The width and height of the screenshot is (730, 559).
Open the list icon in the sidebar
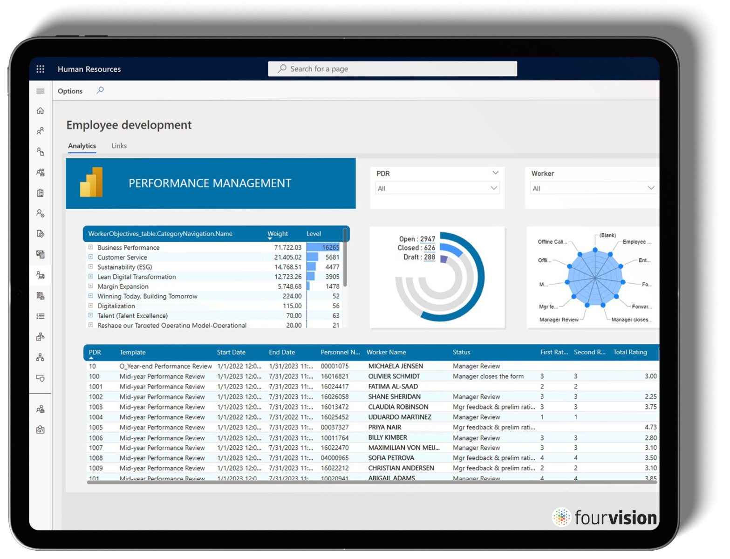[41, 316]
